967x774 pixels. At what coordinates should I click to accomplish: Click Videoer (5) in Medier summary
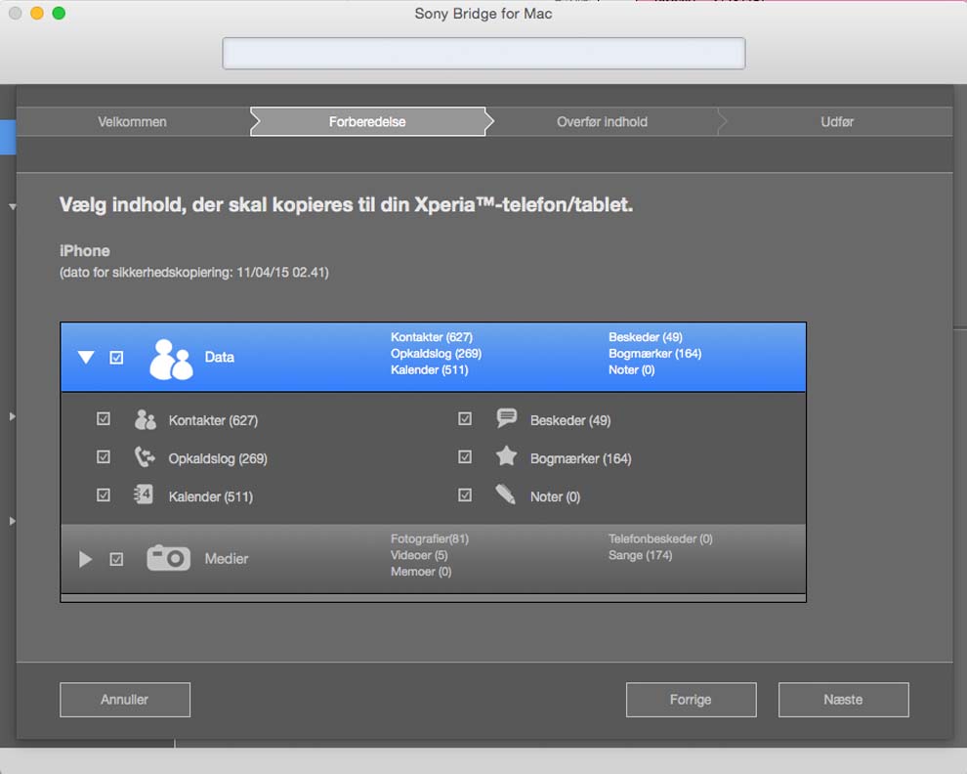tap(419, 555)
